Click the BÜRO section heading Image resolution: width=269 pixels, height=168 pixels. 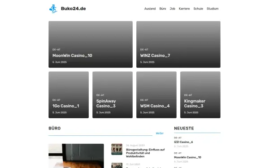pos(55,129)
